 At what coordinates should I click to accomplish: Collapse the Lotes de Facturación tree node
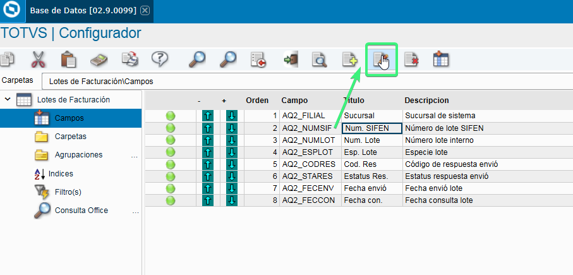point(8,99)
